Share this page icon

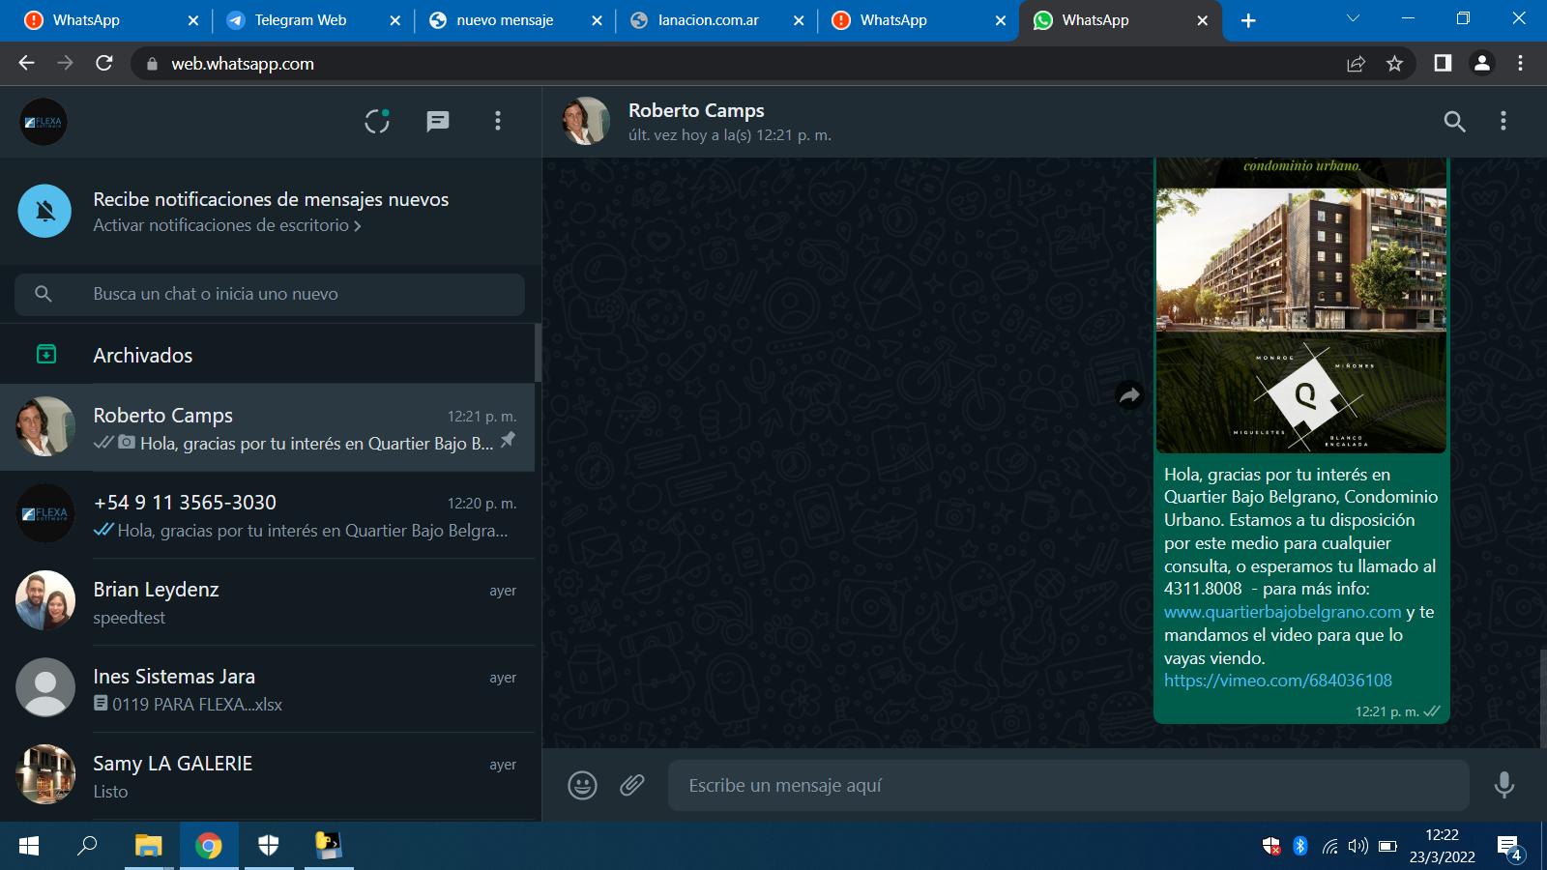pos(1356,63)
